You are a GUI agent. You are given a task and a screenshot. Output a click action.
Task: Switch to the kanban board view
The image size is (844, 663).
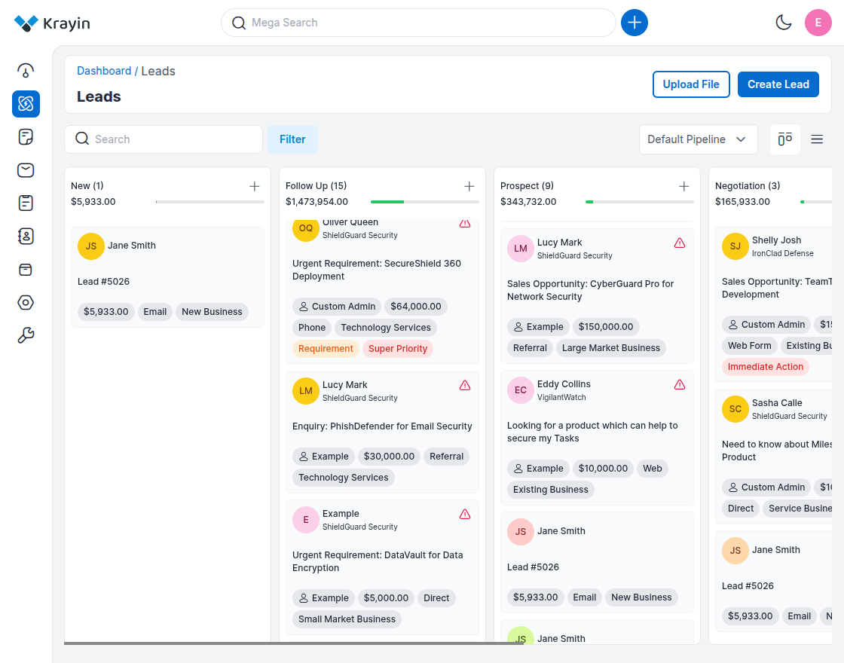tap(784, 139)
